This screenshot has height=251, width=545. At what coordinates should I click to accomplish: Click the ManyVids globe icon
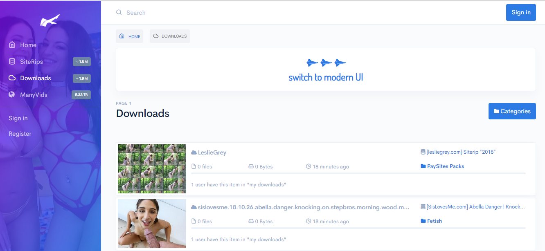(x=12, y=94)
